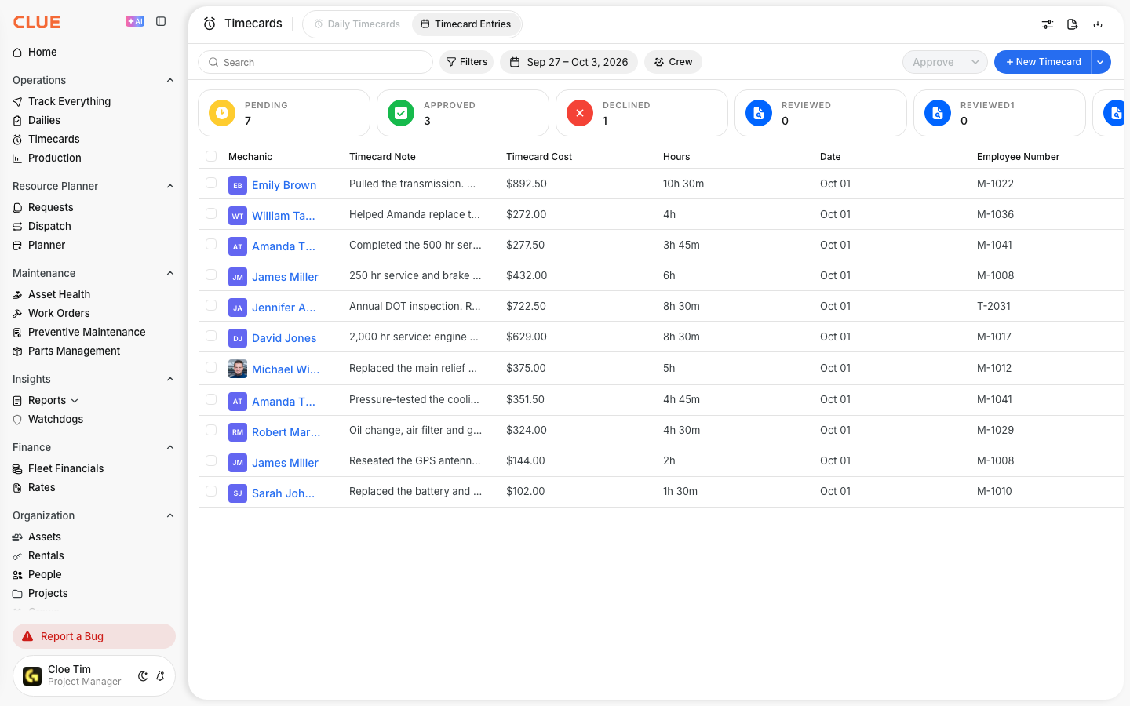Select all timecards with header checkbox
The width and height of the screenshot is (1130, 706).
[x=211, y=156]
